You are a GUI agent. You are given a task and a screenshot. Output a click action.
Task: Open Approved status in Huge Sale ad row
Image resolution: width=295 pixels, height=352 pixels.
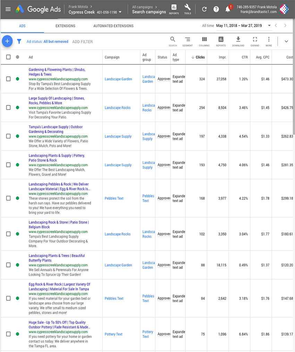[164, 334]
